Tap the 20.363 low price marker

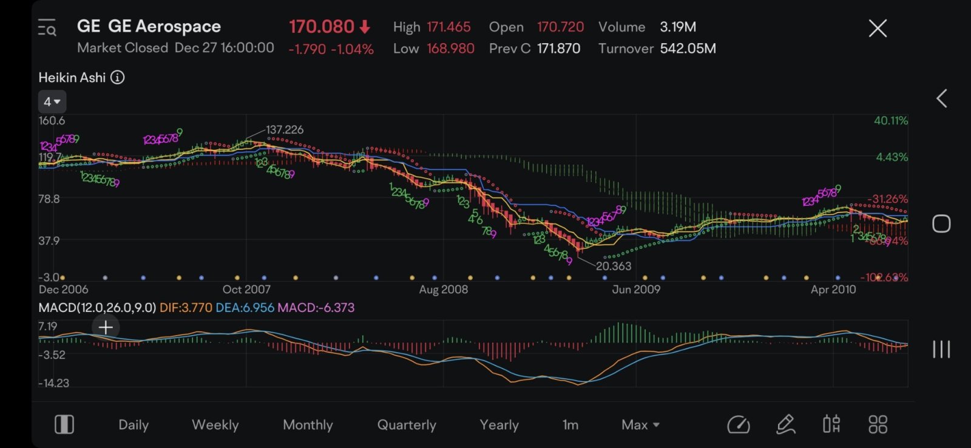point(614,266)
